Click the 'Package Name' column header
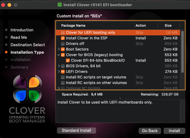 [x=73, y=25]
